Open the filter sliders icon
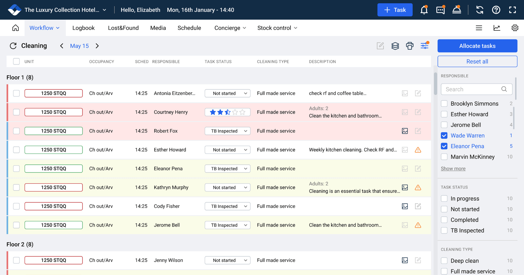Viewport: 524px width, 275px height. click(424, 46)
